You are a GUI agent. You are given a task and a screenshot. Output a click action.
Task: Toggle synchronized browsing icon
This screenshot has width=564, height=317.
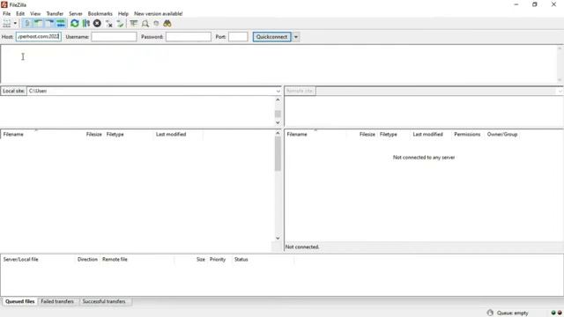(156, 24)
